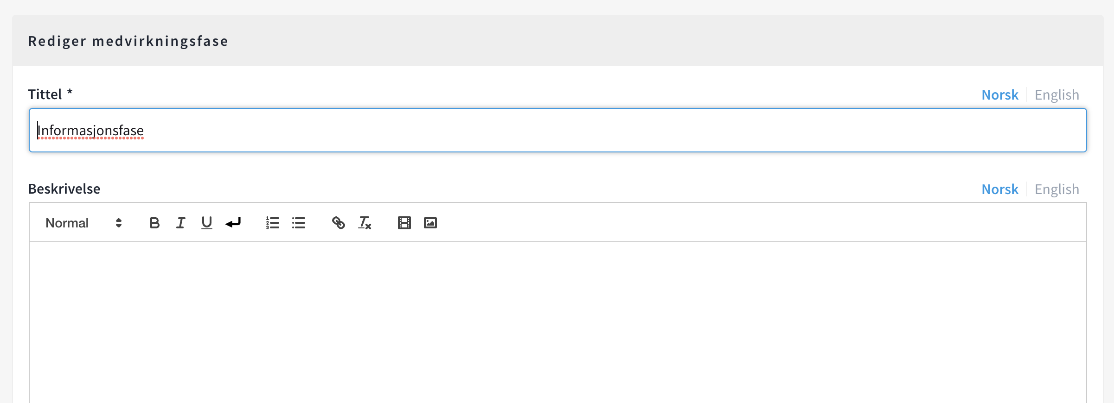Select Norsk for the Tittel field
Image resolution: width=1114 pixels, height=403 pixels.
point(1000,95)
